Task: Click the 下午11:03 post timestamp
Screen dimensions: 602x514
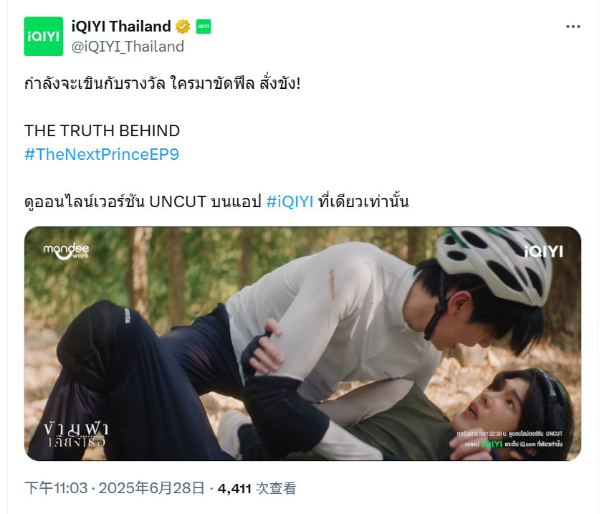Action: pyautogui.click(x=56, y=488)
